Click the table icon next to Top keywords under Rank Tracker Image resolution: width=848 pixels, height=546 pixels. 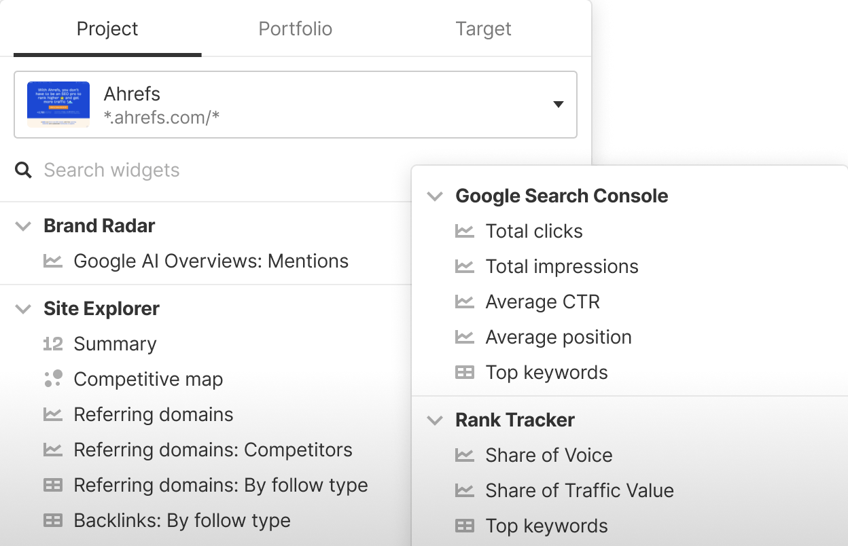click(x=465, y=526)
